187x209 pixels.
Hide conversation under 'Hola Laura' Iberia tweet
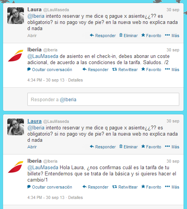(x=50, y=187)
